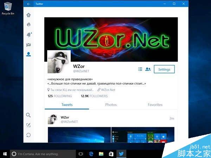
Task: Click the bio line «ненужное для праведников»
Action: (x=70, y=79)
